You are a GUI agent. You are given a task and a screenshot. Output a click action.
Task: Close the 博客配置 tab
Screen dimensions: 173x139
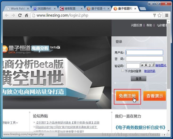pos(81,9)
